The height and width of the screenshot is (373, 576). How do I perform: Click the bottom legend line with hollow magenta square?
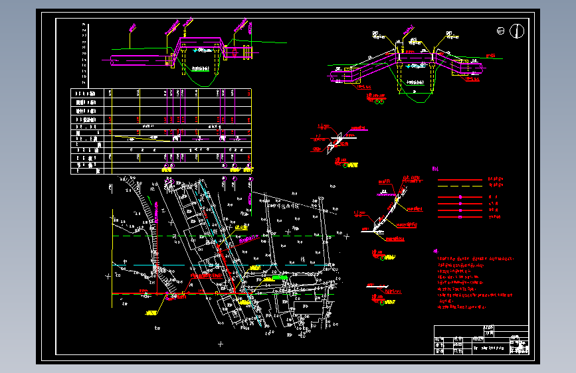click(460, 217)
